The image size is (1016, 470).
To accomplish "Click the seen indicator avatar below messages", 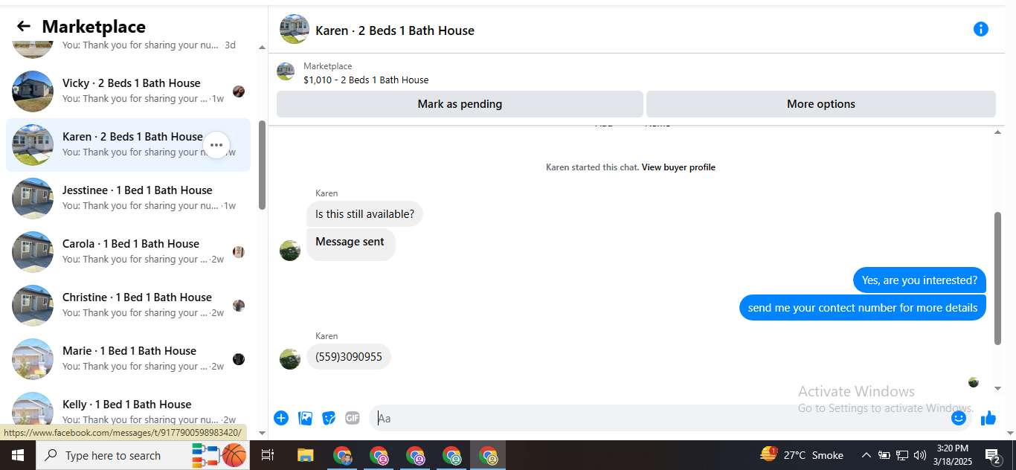I will coord(974,382).
